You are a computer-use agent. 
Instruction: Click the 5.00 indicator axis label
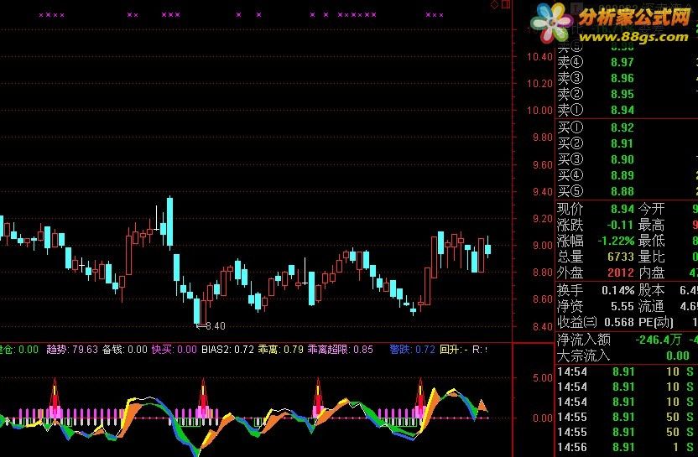pos(543,378)
